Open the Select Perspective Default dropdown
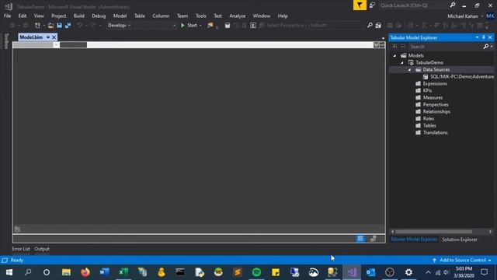Image resolution: width=497 pixels, height=280 pixels. 335,26
